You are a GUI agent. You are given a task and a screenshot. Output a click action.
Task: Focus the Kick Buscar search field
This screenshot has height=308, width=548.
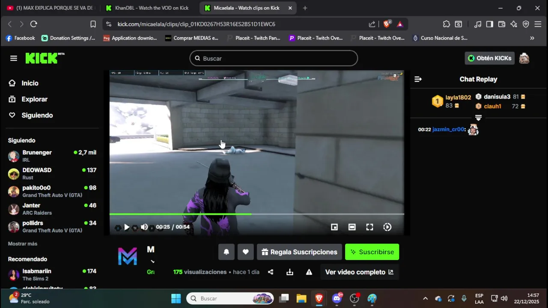tap(274, 58)
